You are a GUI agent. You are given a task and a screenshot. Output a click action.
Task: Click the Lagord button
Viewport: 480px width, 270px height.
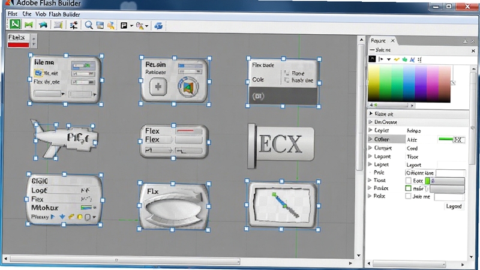click(454, 206)
